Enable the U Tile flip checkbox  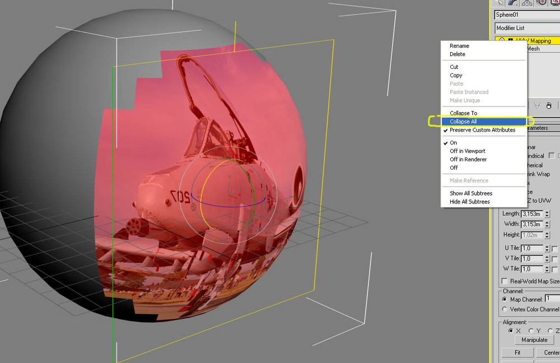point(554,248)
